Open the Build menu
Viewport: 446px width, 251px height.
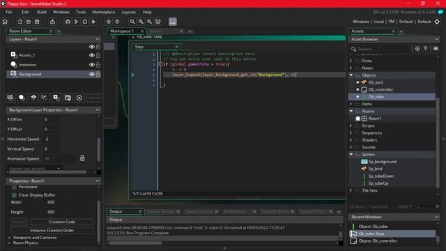pos(42,12)
